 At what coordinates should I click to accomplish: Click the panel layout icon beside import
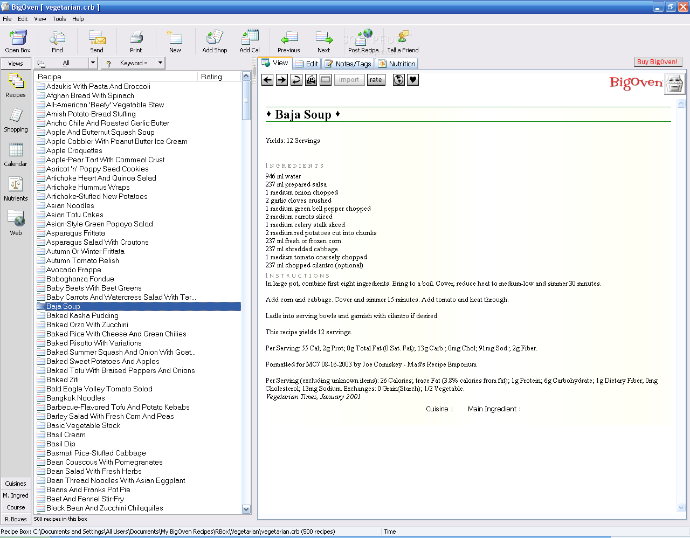pos(326,80)
